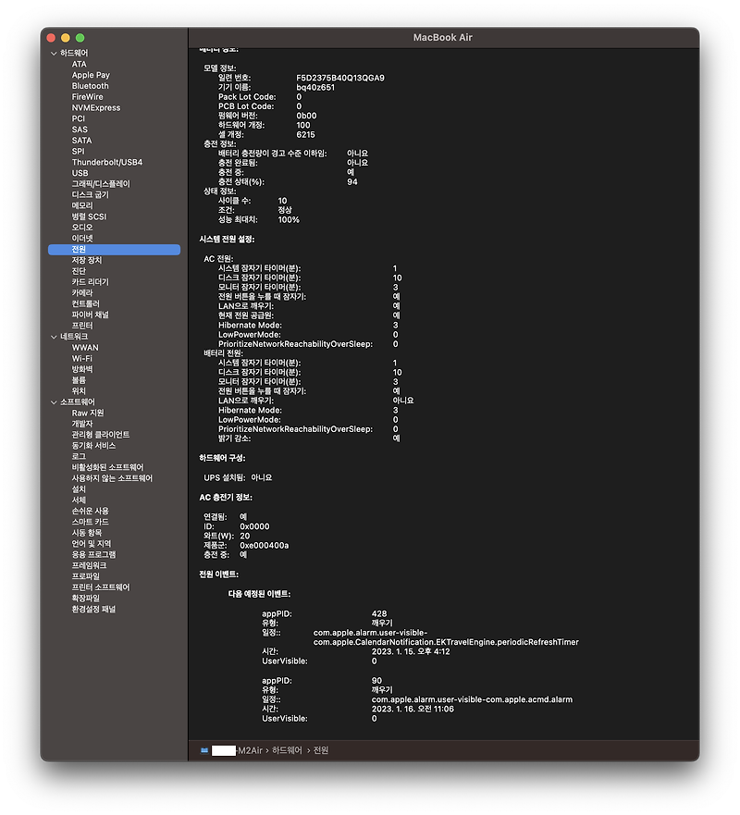Viewport: 740px width, 815px height.
Task: Select 메모리 in the sidebar
Action: pyautogui.click(x=82, y=205)
